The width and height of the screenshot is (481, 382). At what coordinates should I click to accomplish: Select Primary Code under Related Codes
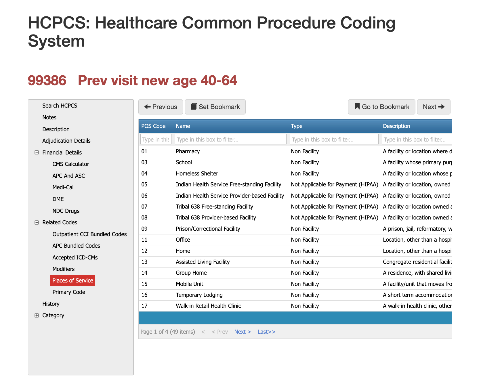(69, 292)
